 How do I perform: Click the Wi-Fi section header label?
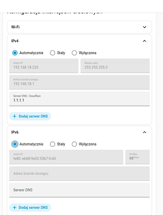15,27
